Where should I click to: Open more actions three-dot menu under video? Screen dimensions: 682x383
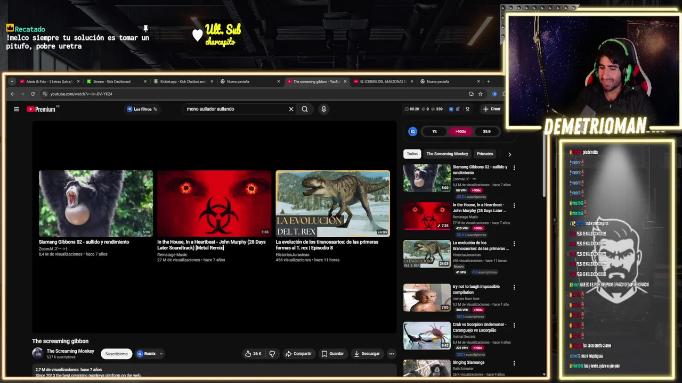tap(391, 354)
